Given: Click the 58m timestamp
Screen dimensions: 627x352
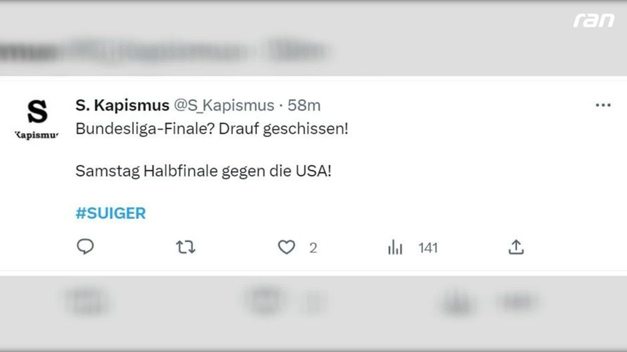Looking at the screenshot, I should 304,105.
